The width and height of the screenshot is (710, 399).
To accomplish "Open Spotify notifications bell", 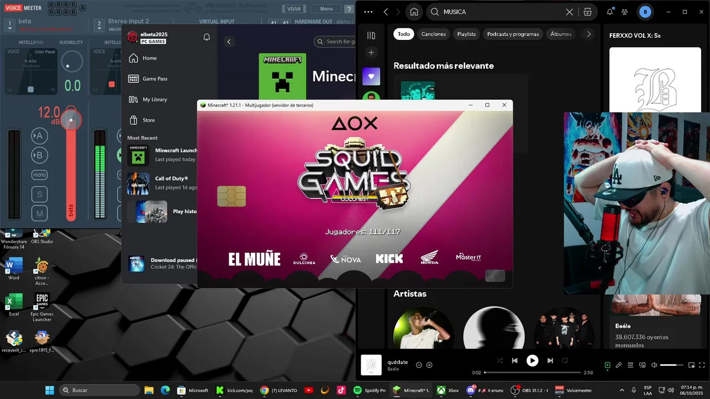I will (610, 12).
